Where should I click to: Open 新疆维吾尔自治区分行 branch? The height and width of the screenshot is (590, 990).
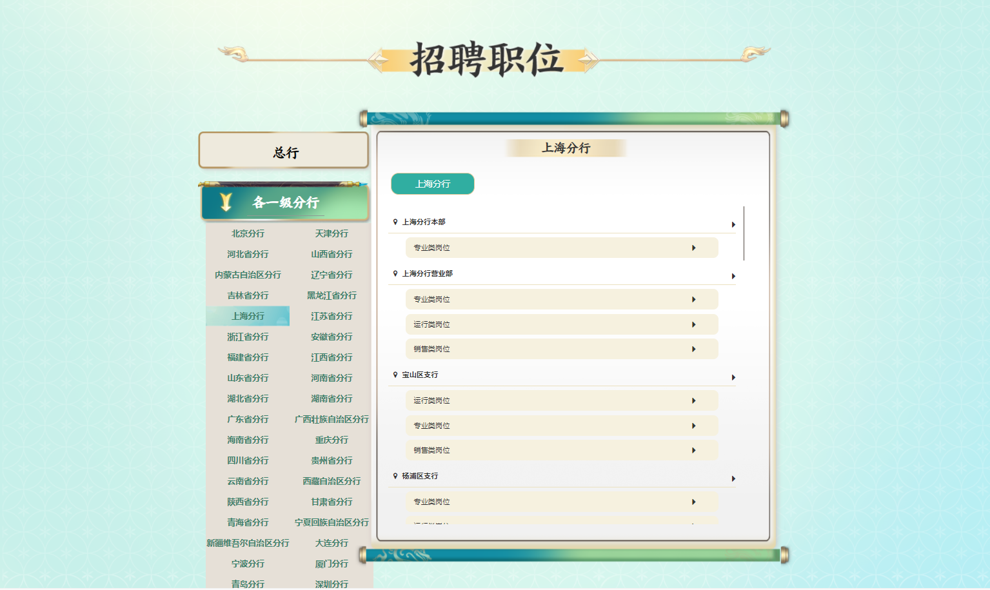[x=248, y=543]
